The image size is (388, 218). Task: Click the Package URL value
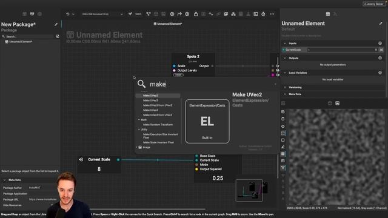coord(42,199)
